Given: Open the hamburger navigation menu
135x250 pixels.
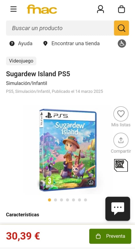Looking at the screenshot, I should click(x=14, y=9).
